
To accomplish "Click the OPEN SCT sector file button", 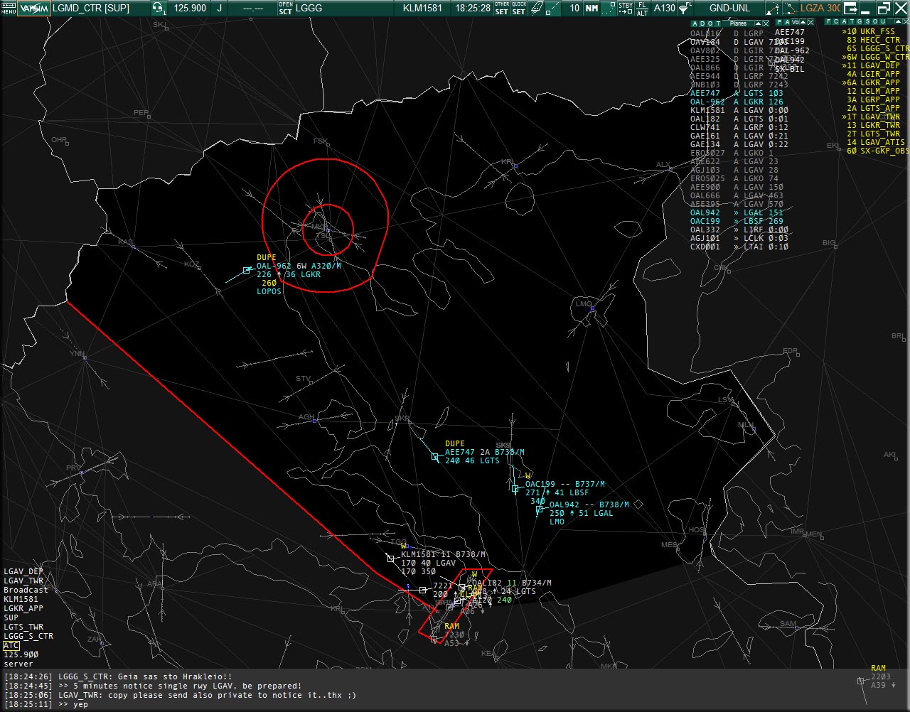I will [285, 9].
